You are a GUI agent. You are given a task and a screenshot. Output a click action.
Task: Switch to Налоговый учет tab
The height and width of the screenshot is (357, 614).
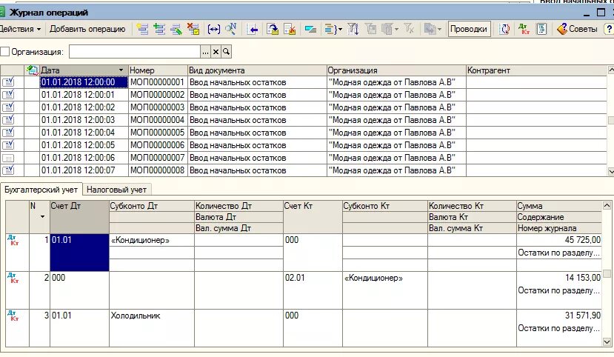(116, 190)
